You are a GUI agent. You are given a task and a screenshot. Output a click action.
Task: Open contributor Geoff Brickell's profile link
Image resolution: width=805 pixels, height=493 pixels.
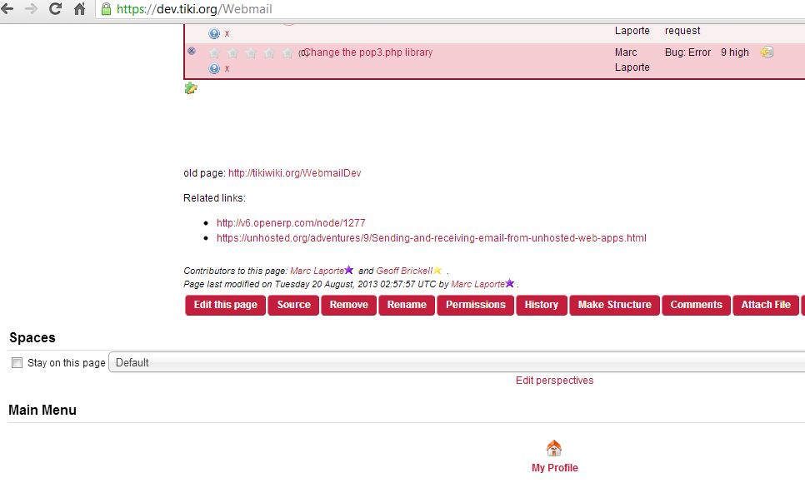pos(404,271)
